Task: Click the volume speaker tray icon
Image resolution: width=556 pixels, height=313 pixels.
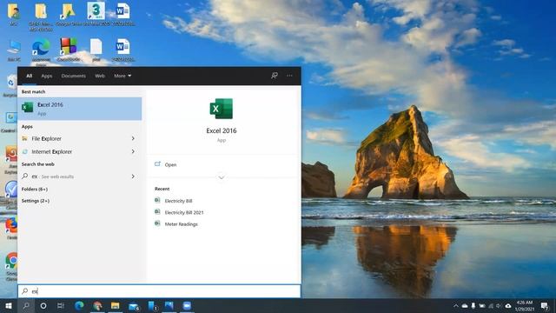Action: (x=499, y=305)
